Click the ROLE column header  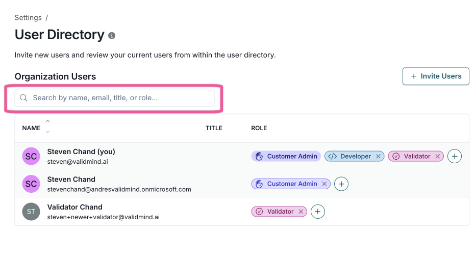coord(259,128)
